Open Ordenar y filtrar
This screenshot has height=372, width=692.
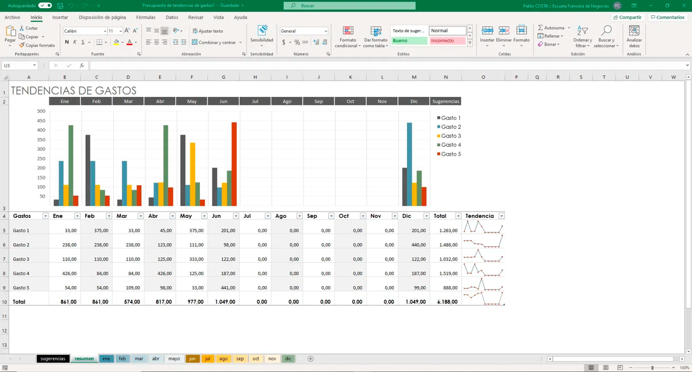click(x=582, y=36)
